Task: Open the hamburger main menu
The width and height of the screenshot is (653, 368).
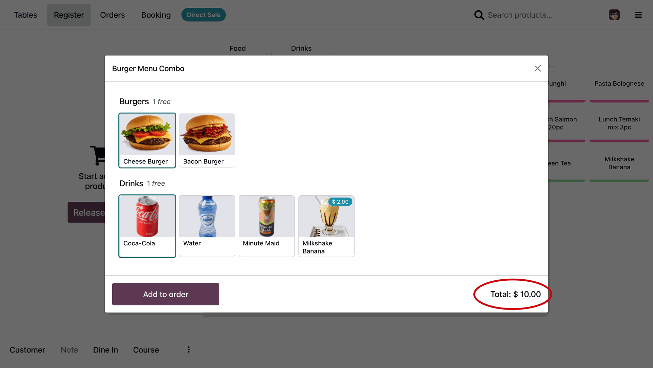Action: tap(638, 15)
